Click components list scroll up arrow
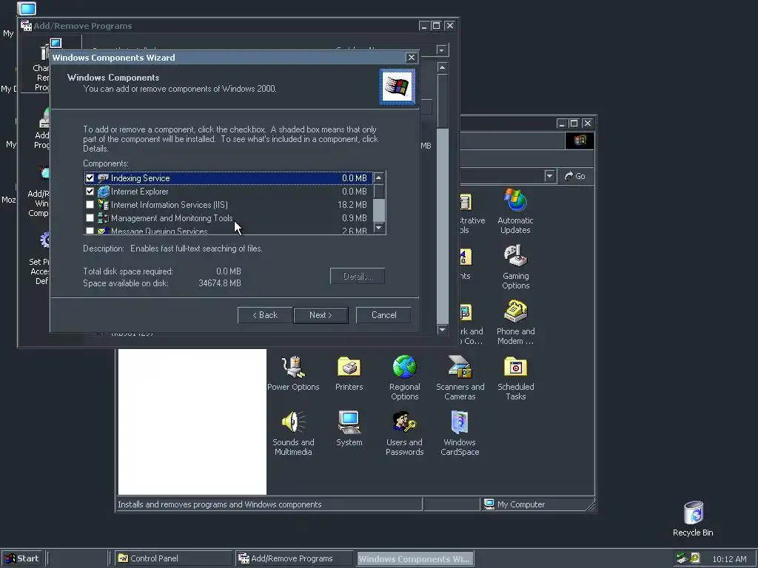Image resolution: width=758 pixels, height=568 pixels. (x=379, y=177)
